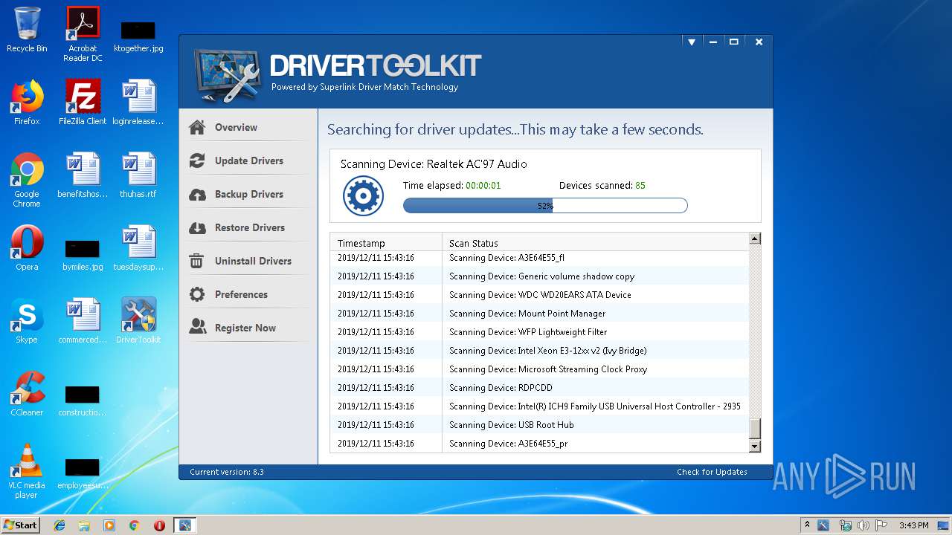Select thuhas.rtf desktop file

[138, 175]
